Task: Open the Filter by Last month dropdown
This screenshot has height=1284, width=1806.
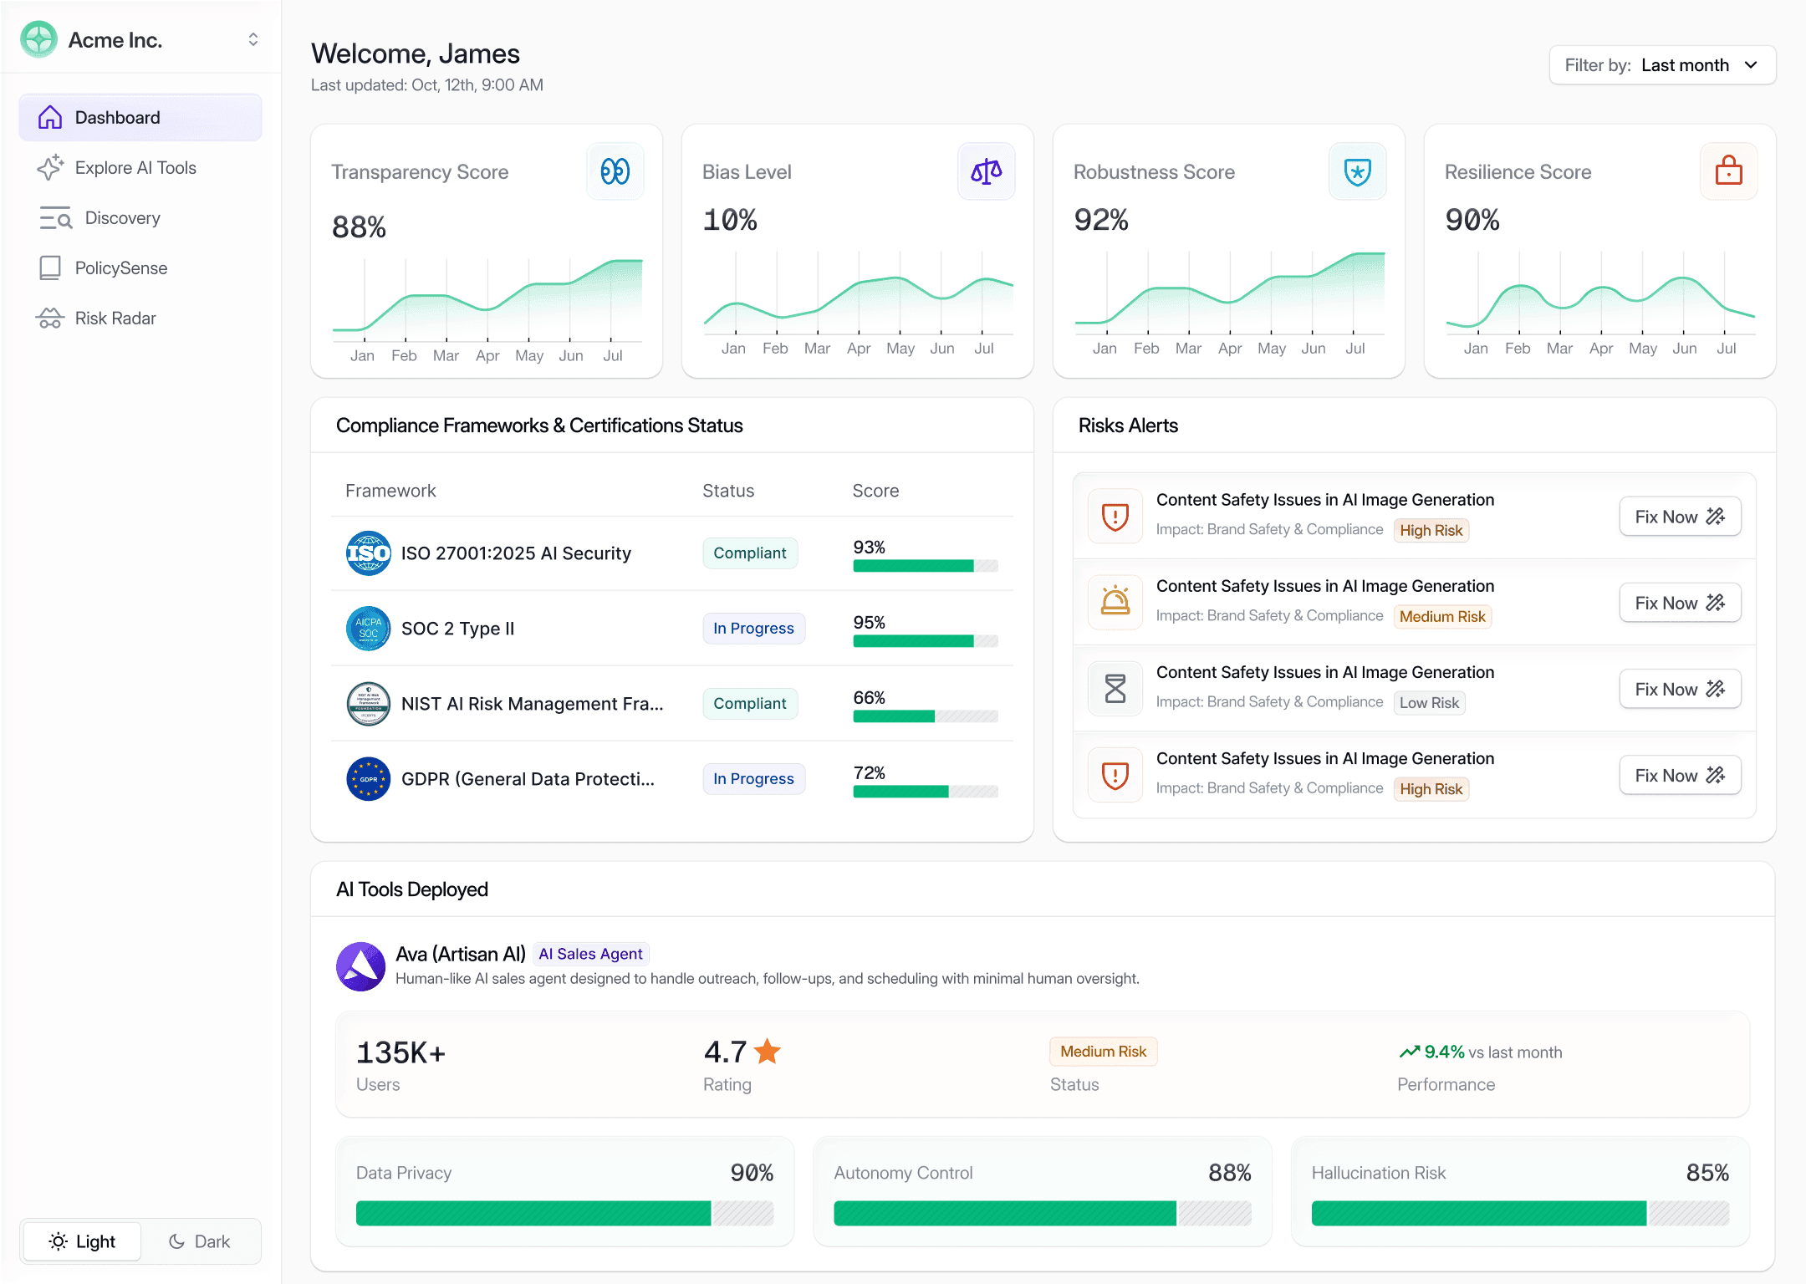Action: click(1662, 65)
